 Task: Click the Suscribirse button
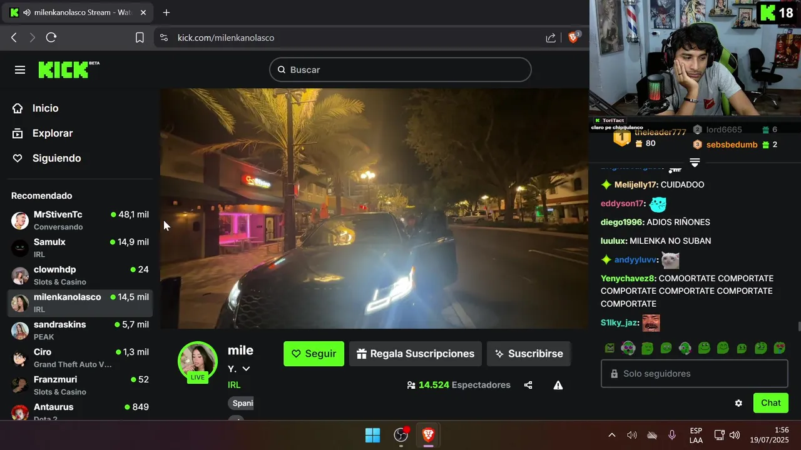point(529,354)
